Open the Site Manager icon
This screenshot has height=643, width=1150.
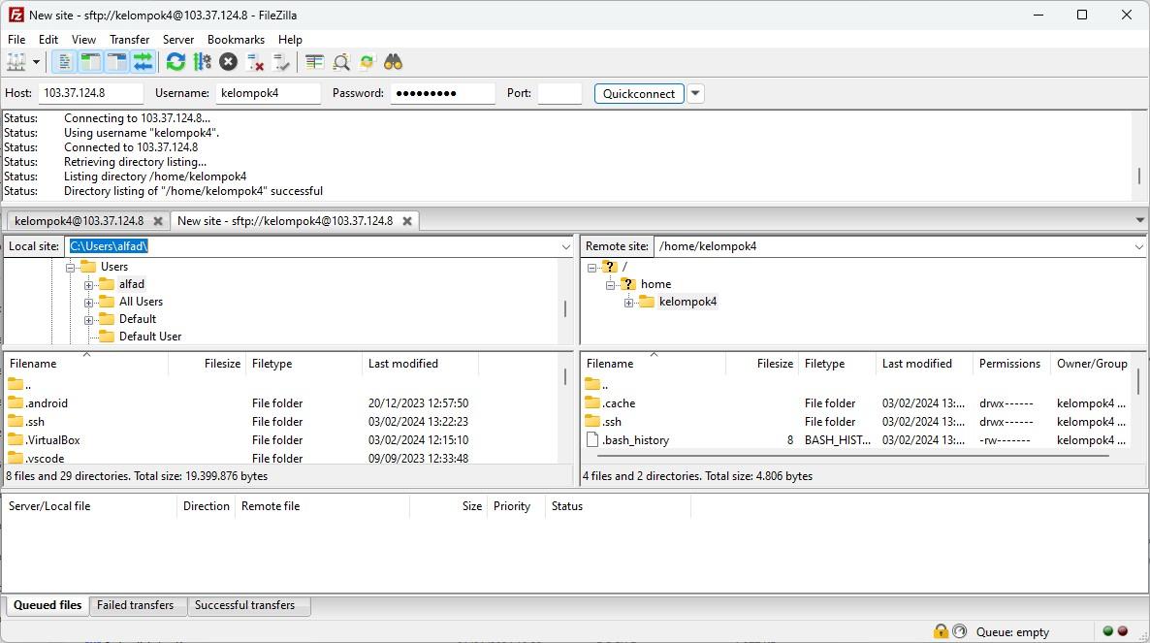tap(16, 62)
